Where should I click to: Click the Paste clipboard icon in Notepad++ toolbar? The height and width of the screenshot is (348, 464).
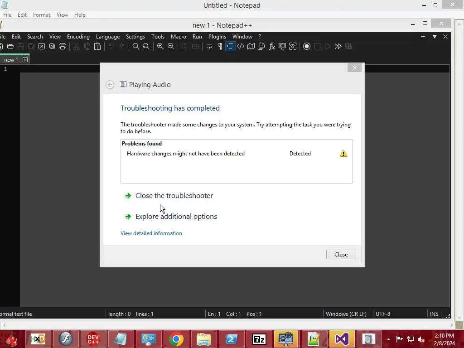[x=97, y=46]
